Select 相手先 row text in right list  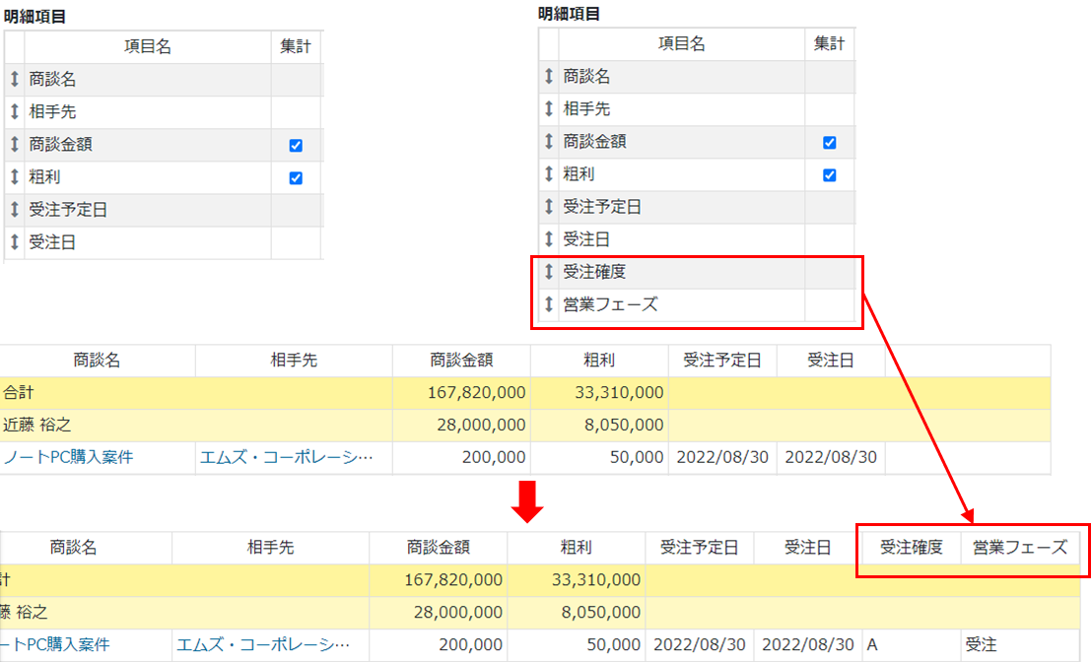(586, 109)
